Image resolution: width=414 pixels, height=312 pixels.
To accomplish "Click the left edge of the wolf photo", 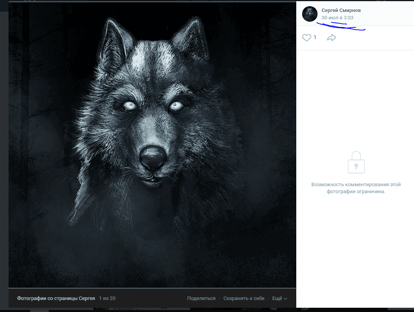I will (23, 147).
